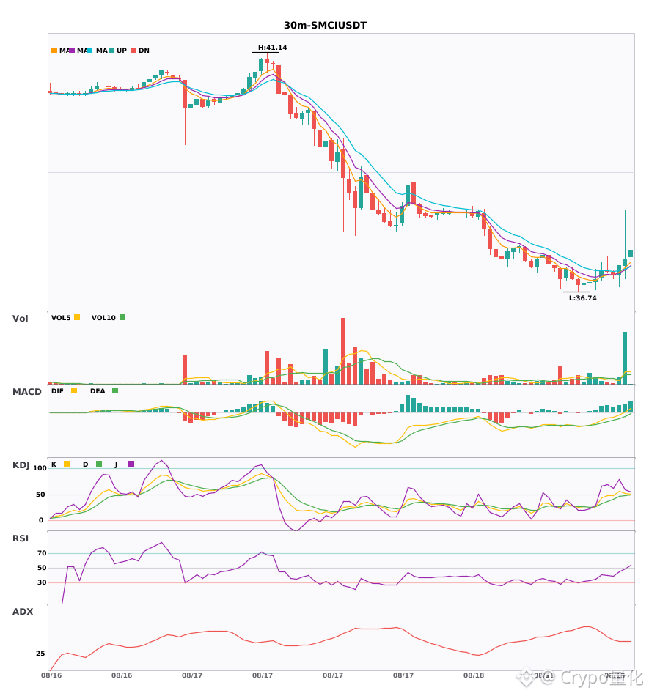Click the VOL10 legend text

click(103, 318)
